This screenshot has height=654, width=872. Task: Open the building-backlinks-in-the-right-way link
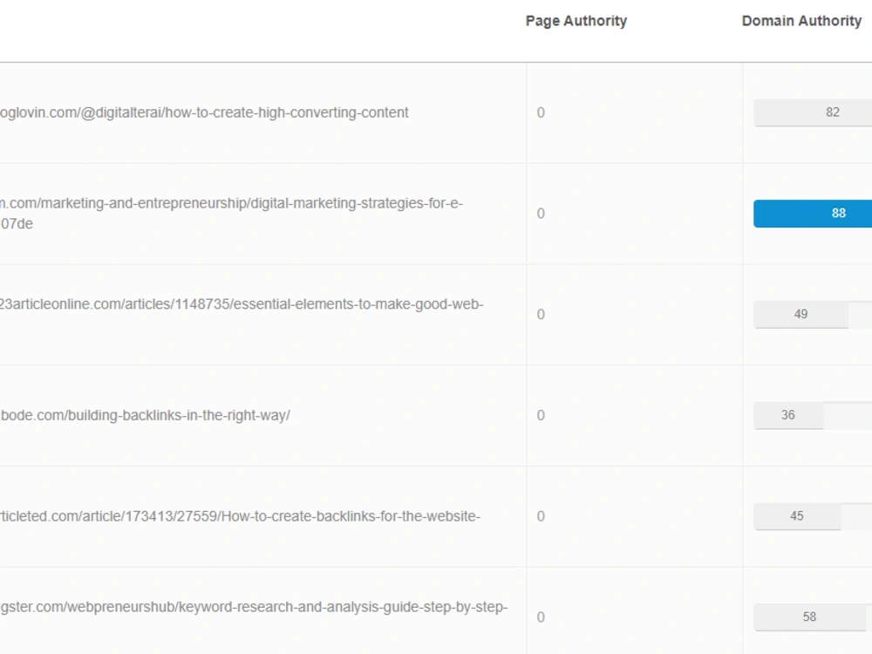(145, 415)
